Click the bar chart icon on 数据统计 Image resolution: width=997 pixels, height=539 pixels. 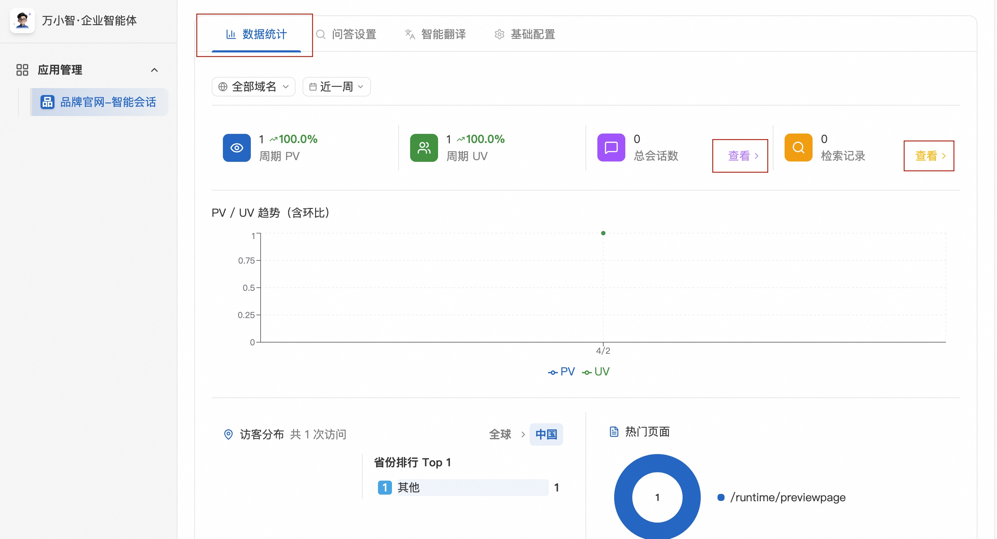(x=231, y=35)
